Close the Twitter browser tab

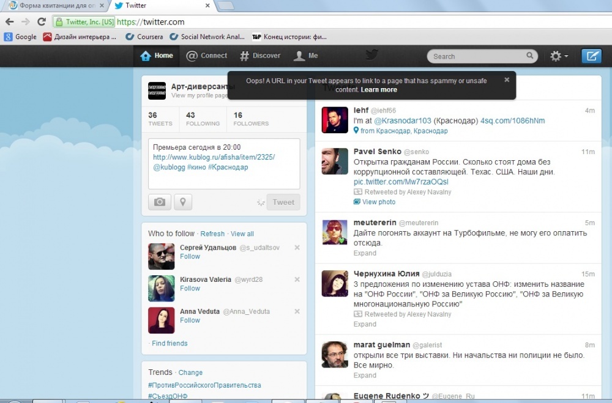point(207,6)
